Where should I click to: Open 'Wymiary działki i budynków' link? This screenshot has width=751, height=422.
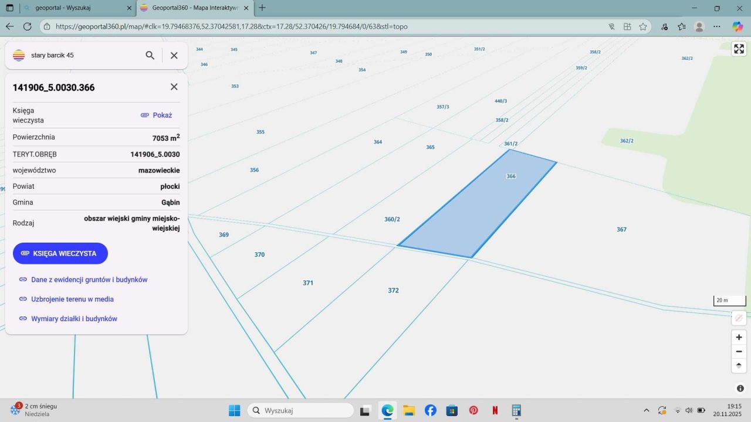tap(74, 319)
